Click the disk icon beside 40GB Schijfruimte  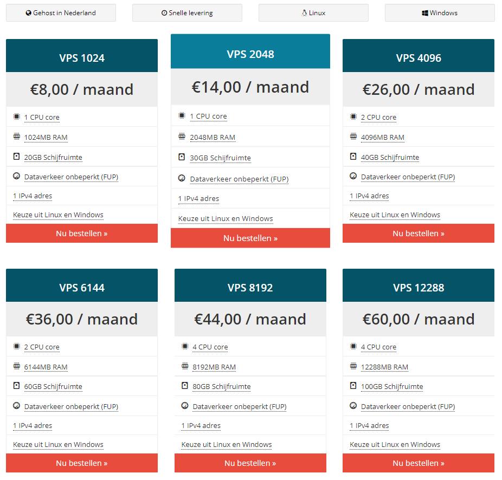353,157
